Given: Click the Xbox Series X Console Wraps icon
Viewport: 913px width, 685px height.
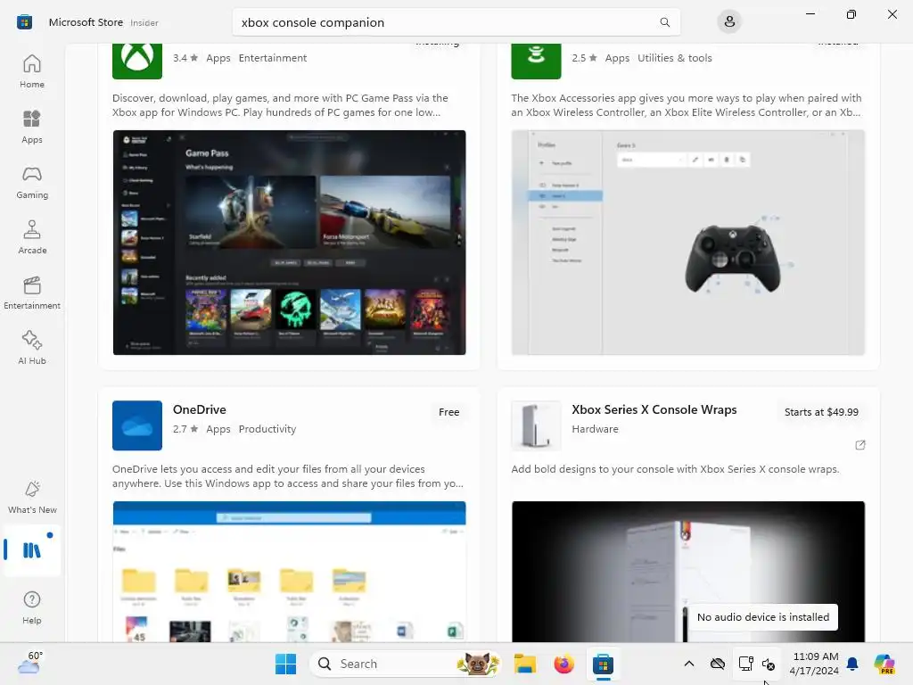Looking at the screenshot, I should 536,425.
